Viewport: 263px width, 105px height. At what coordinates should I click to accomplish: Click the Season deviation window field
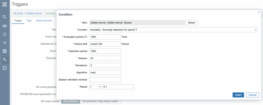105,80
